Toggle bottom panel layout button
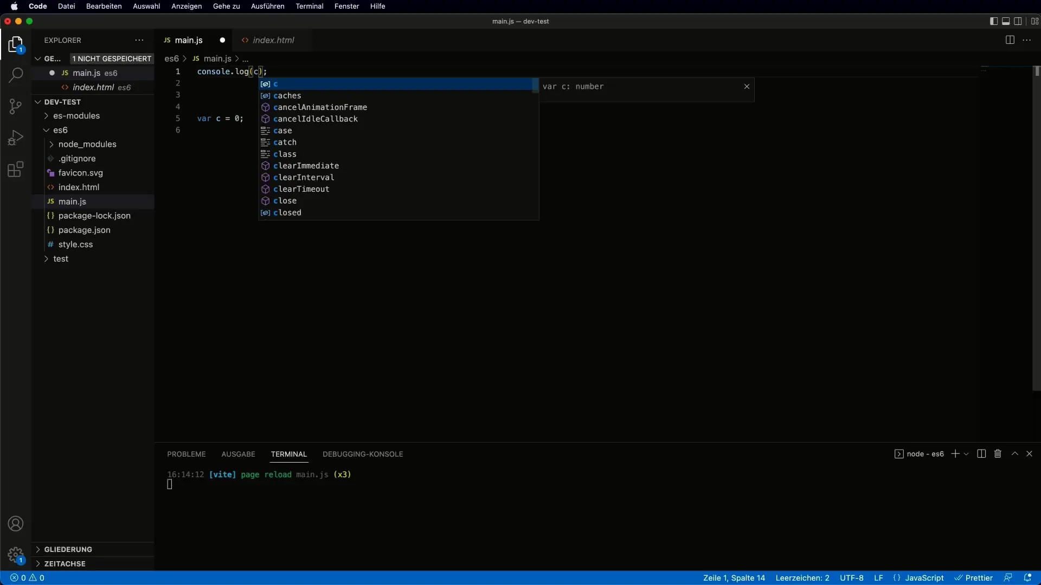The width and height of the screenshot is (1041, 585). [x=1006, y=21]
